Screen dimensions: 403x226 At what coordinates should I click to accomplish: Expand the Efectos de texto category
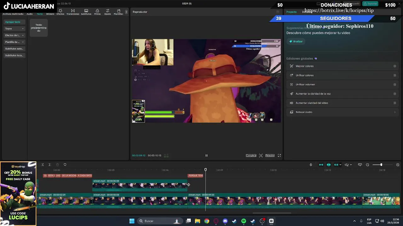point(14,35)
